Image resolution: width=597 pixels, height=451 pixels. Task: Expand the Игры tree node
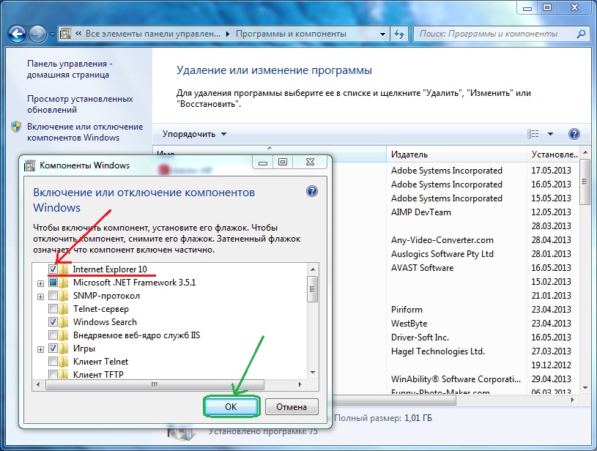(41, 349)
